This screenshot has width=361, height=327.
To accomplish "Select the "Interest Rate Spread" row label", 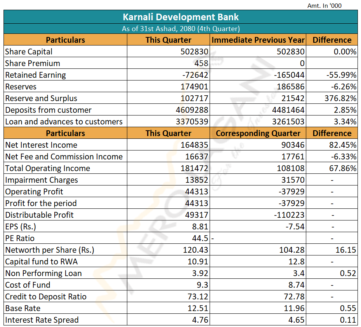I will [x=42, y=320].
